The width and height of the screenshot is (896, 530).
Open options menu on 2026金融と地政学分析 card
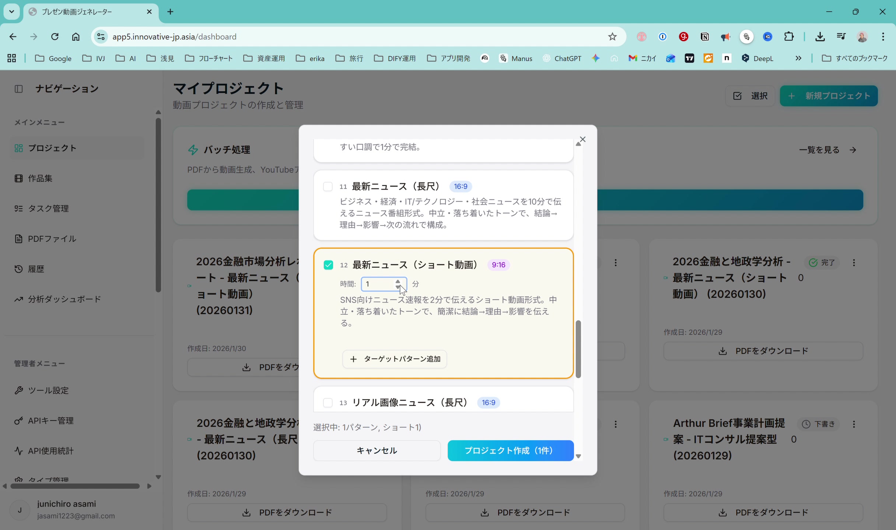(x=854, y=262)
